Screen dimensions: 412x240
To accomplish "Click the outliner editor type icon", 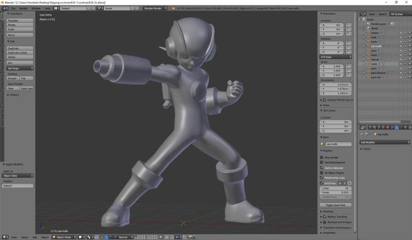I will [x=363, y=14].
